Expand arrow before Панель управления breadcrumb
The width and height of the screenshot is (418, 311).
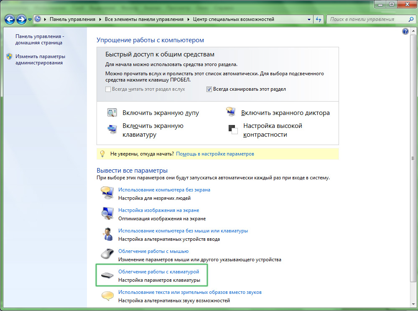coord(45,19)
